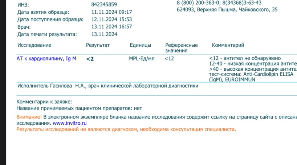Click the Врач date value 13.11.2024 16:57
This screenshot has width=297, height=165.
111,27
